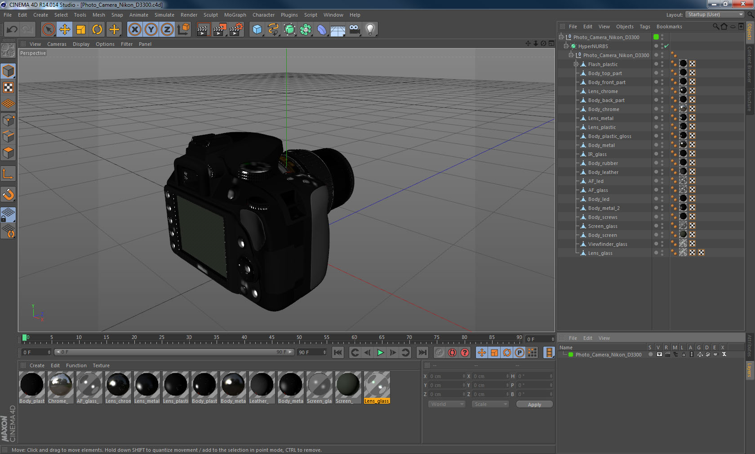Enable snapping magnet icon
The width and height of the screenshot is (755, 454).
point(9,194)
